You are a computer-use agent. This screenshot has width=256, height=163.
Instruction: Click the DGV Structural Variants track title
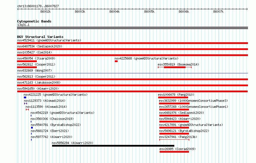point(40,37)
